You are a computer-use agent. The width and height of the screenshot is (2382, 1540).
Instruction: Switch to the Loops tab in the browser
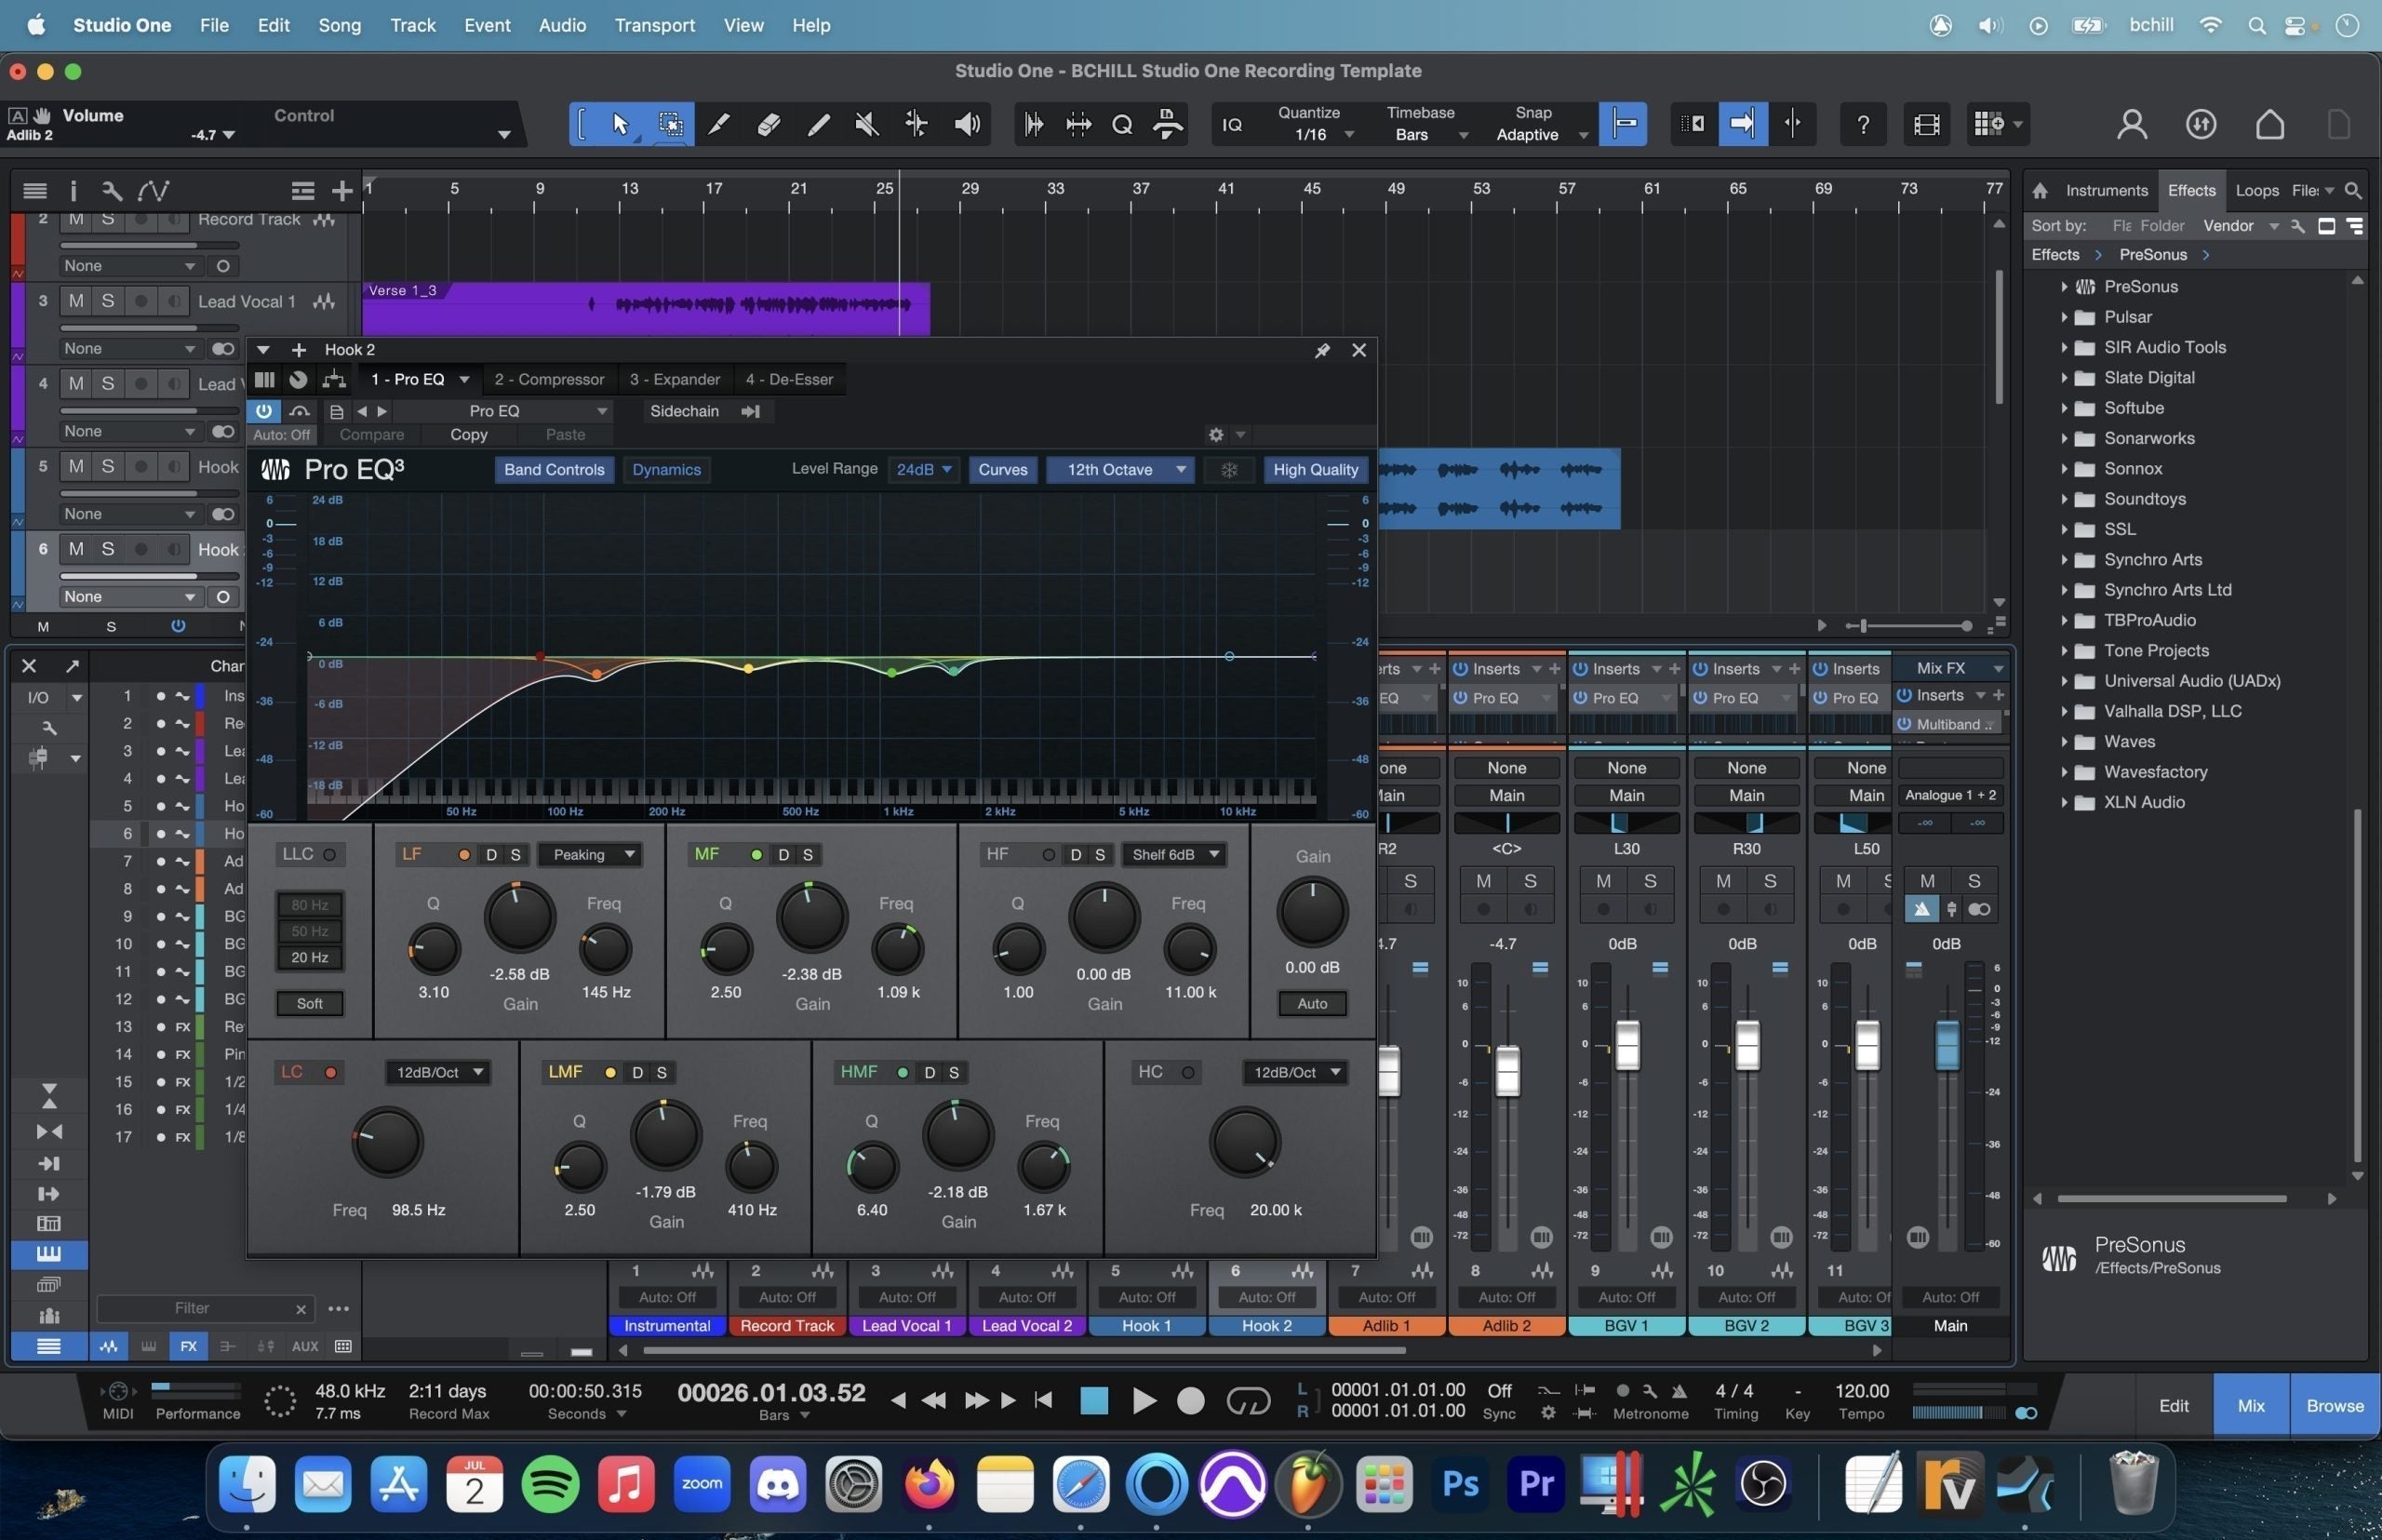point(2258,190)
